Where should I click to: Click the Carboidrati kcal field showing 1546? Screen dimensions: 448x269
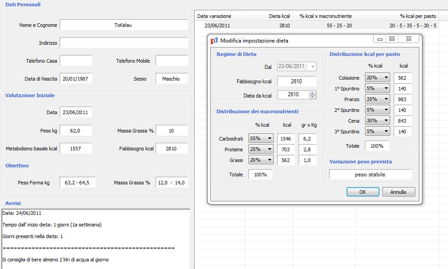[286, 139]
